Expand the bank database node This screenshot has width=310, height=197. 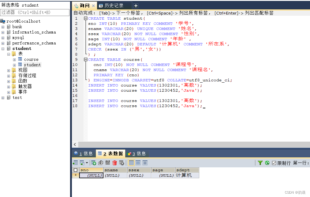pyautogui.click(x=3, y=27)
